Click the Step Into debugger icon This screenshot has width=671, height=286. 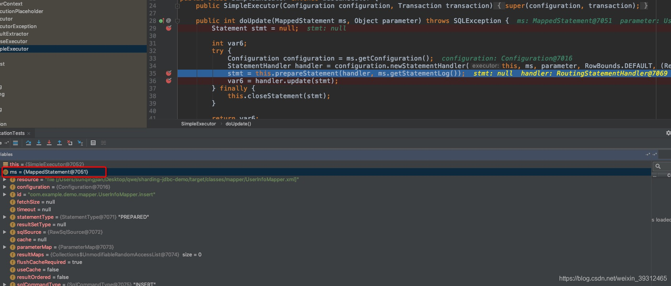pyautogui.click(x=39, y=143)
